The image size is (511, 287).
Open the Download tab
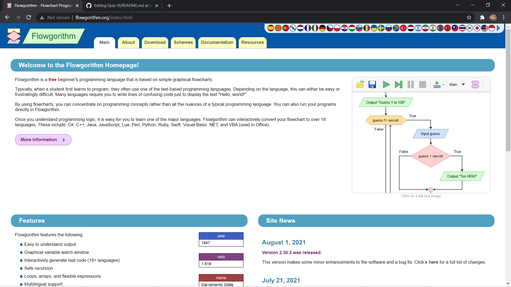[x=155, y=43]
